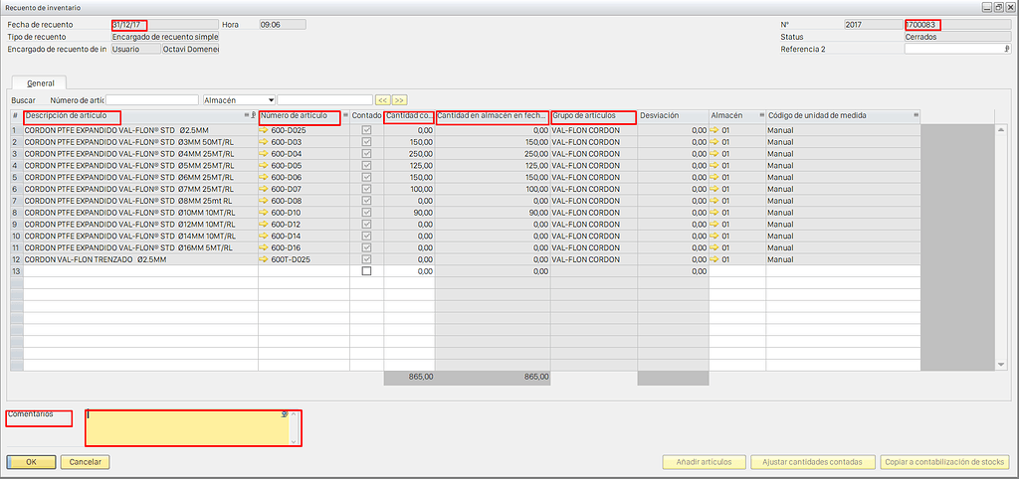
Task: Click scroll up arrow of the table
Action: coord(1000,130)
